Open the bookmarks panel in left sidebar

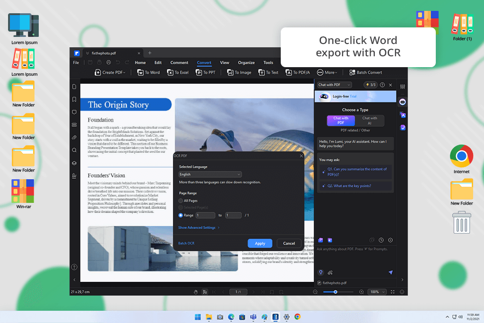74,99
